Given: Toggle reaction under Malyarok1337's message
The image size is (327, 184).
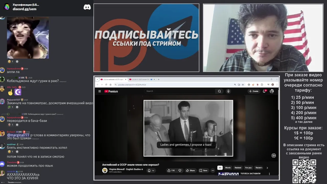Looking at the screenshot, I should click(10, 107).
